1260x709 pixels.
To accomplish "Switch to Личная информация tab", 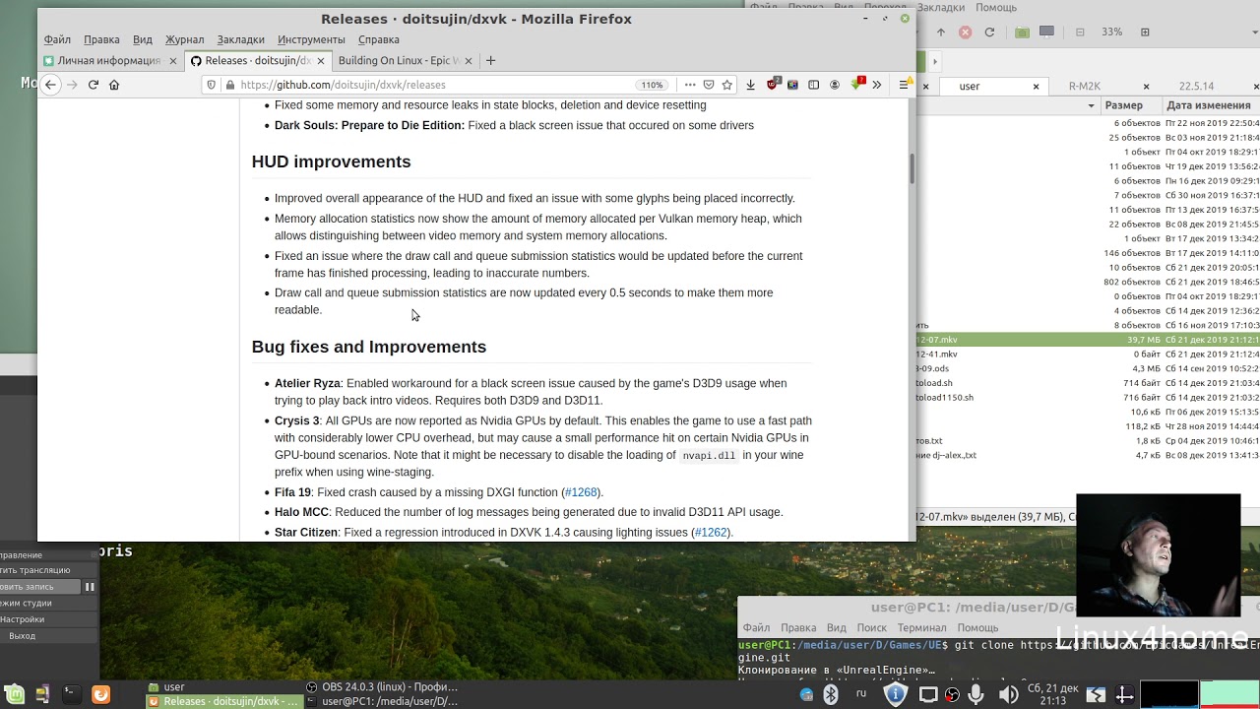I will tap(111, 60).
